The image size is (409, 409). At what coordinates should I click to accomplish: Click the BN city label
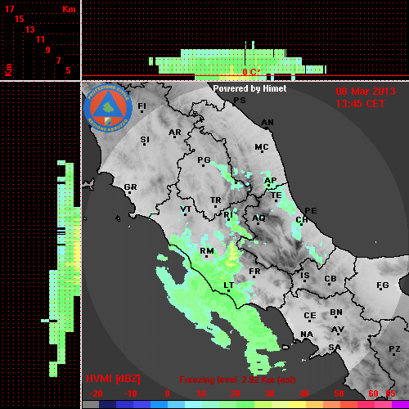pos(336,312)
